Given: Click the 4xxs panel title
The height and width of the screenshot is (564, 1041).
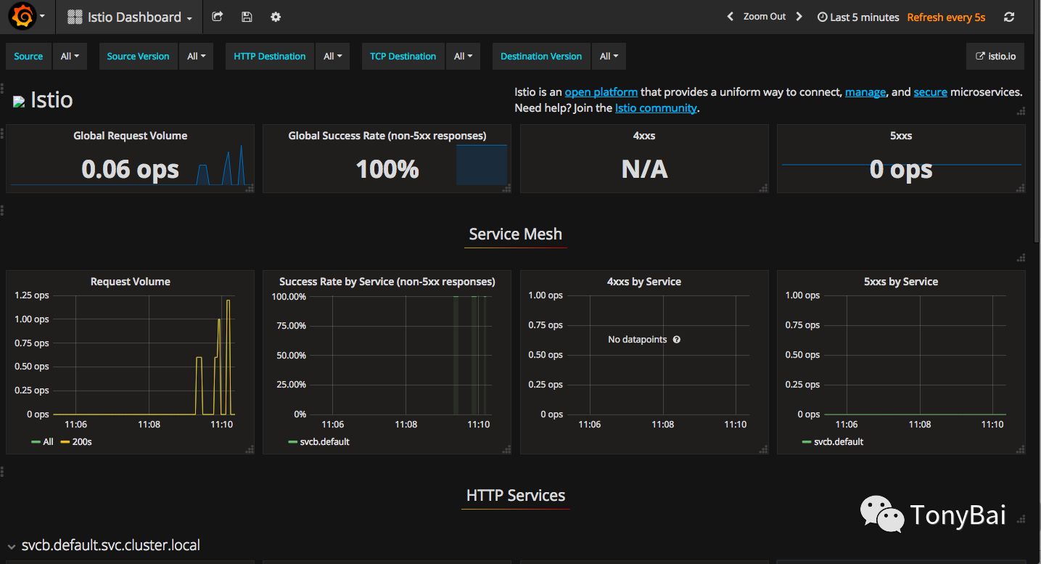Looking at the screenshot, I should [644, 136].
